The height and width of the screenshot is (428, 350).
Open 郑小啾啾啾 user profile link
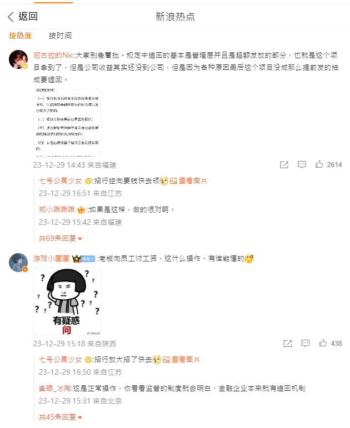[57, 209]
